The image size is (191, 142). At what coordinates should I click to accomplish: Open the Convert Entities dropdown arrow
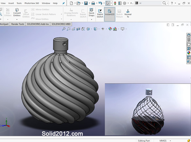[17, 19]
